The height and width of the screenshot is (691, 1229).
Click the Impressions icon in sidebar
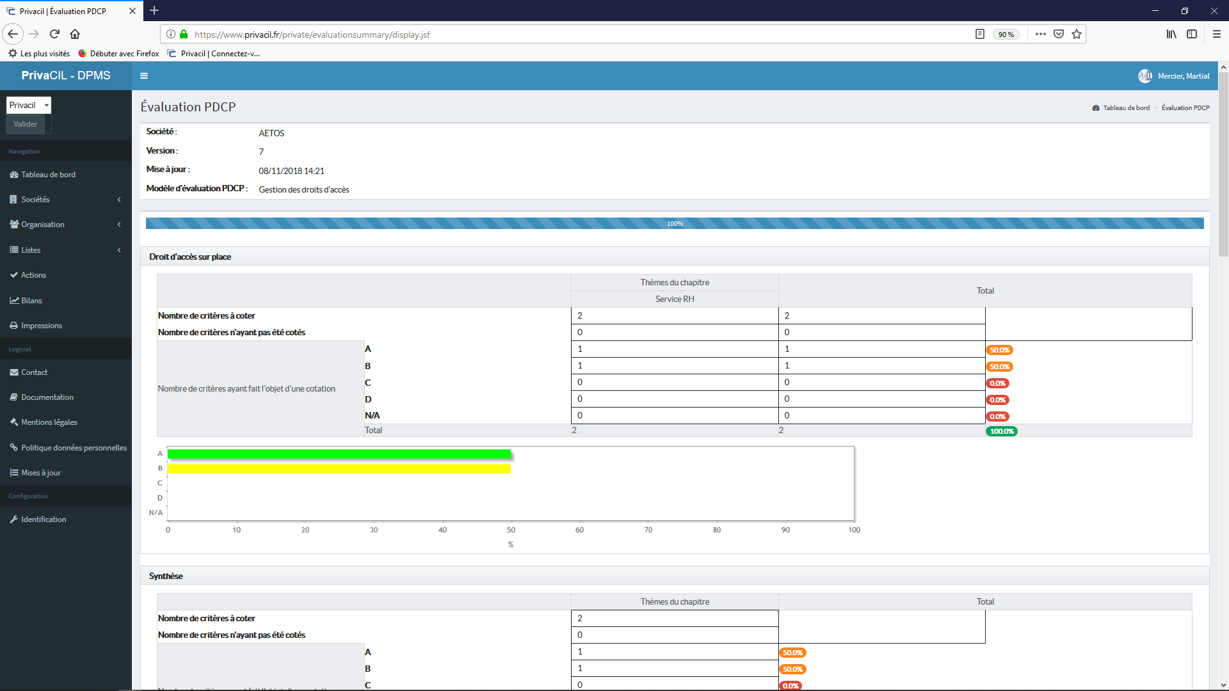click(13, 325)
